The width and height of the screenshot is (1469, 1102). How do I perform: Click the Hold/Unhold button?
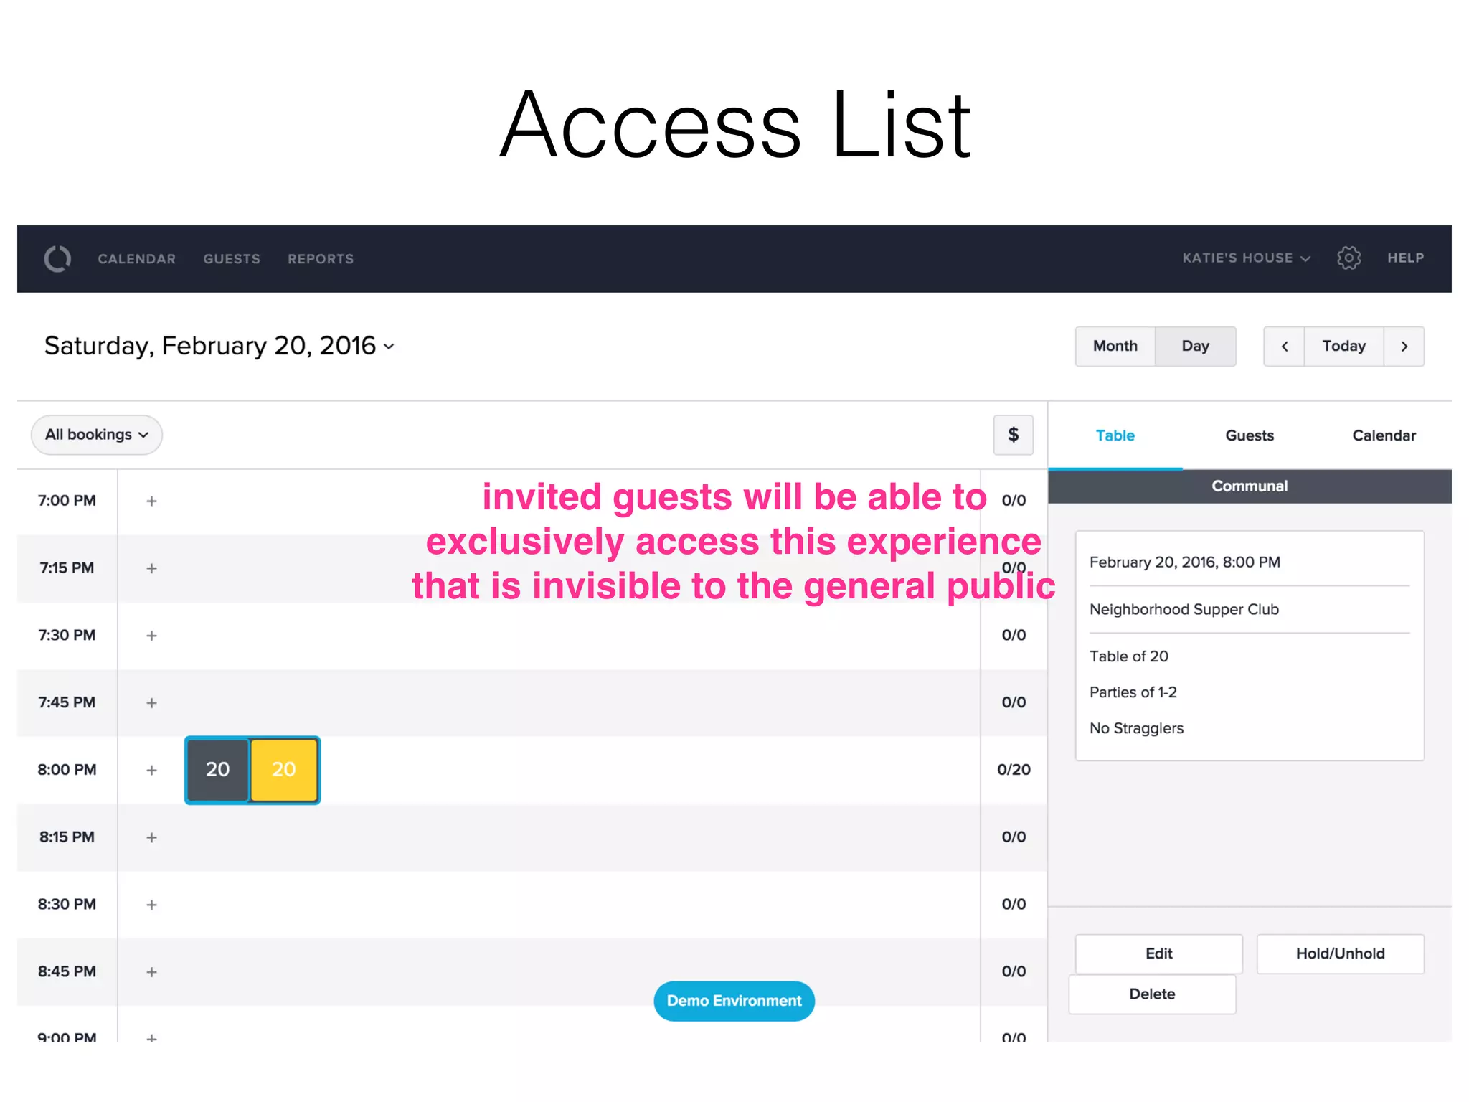click(1340, 953)
